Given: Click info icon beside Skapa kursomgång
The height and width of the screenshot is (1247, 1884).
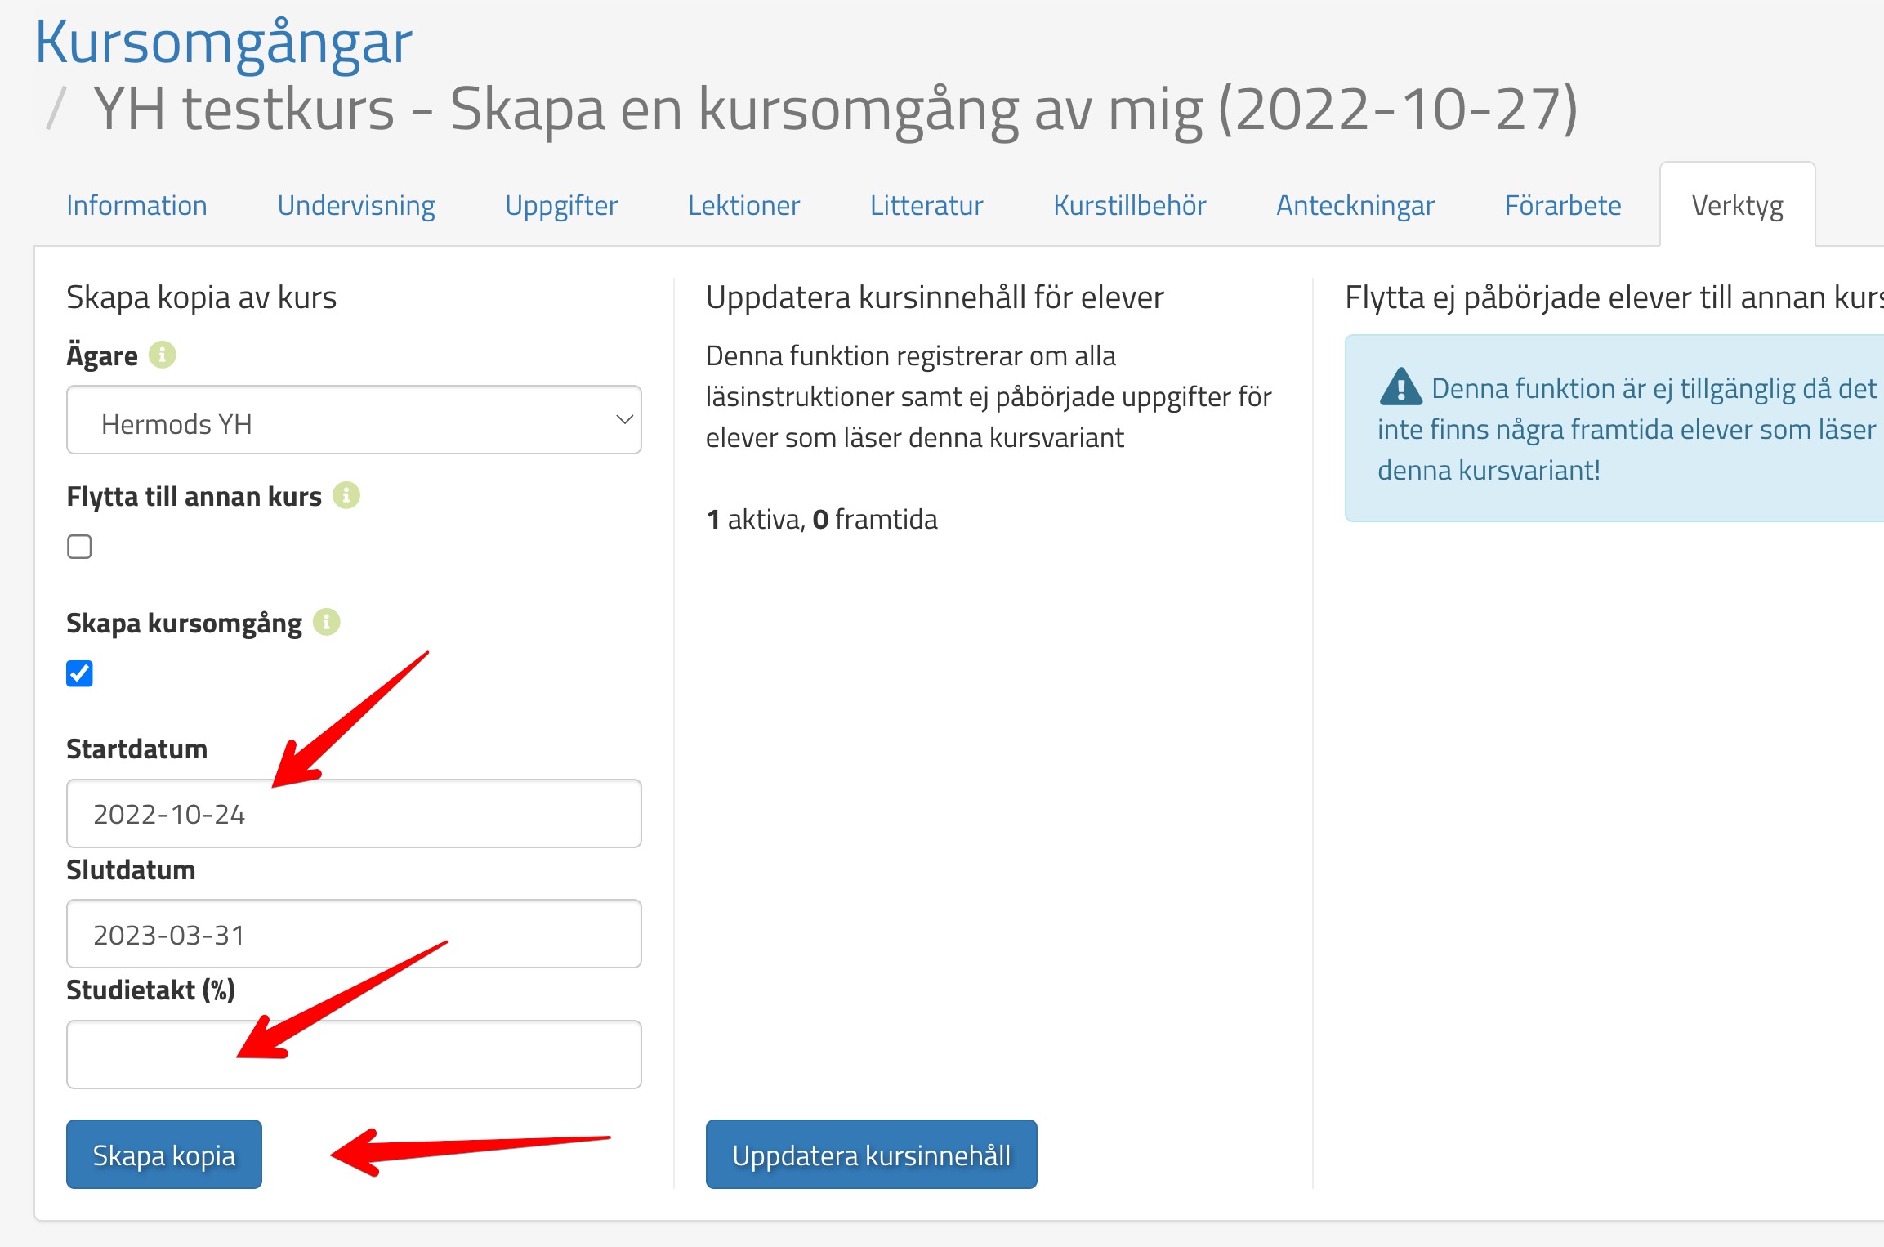Looking at the screenshot, I should coord(327,622).
